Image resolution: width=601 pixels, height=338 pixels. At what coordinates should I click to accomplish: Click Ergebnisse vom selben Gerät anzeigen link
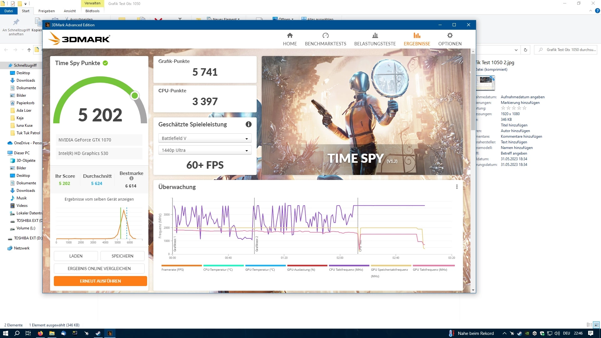click(x=99, y=199)
